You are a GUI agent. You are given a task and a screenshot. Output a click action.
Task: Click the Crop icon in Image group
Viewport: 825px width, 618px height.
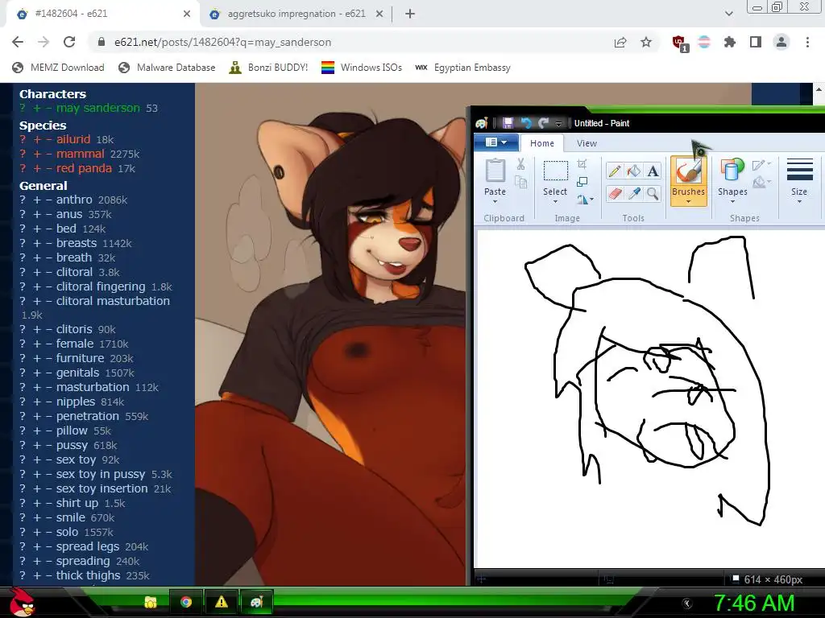coord(582,164)
